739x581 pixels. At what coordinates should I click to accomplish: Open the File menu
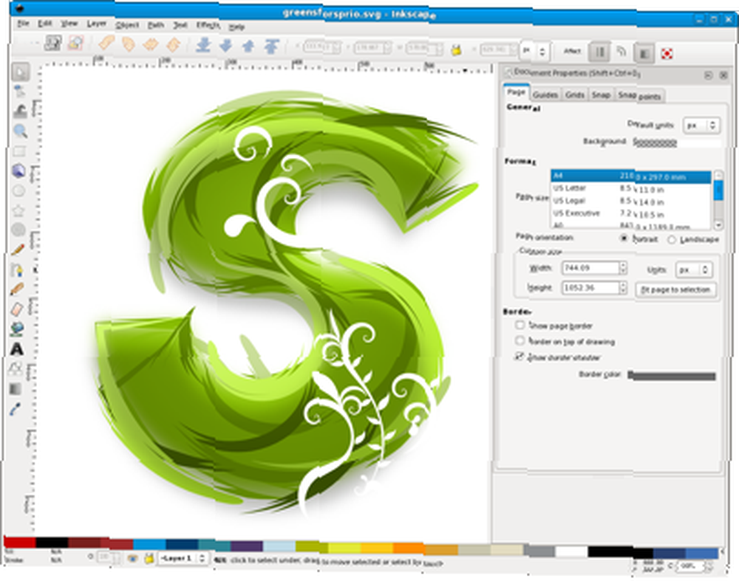point(24,23)
